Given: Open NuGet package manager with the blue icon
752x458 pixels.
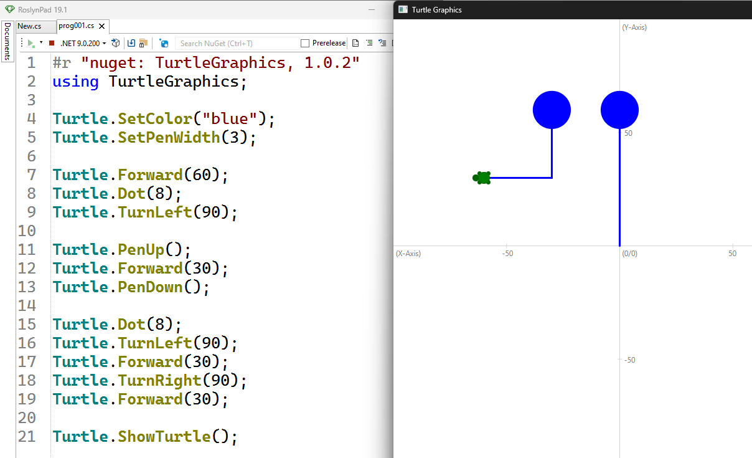Looking at the screenshot, I should [164, 43].
